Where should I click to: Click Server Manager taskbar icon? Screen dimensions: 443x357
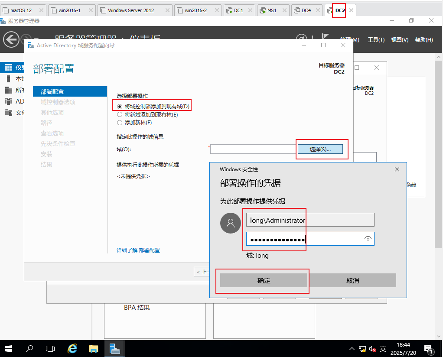click(x=115, y=349)
